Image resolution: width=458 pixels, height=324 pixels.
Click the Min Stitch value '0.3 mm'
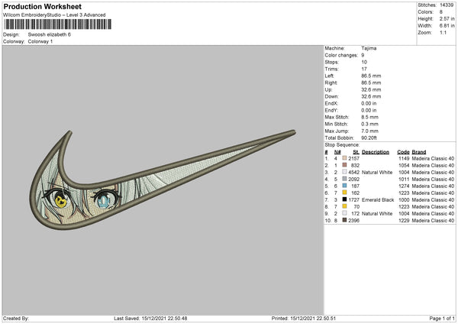tap(369, 124)
